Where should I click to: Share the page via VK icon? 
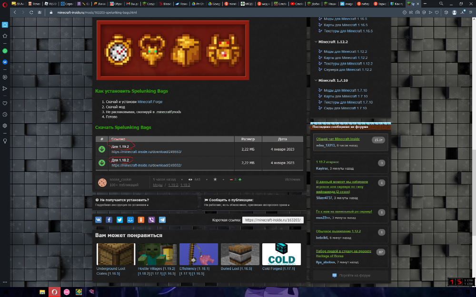99,220
